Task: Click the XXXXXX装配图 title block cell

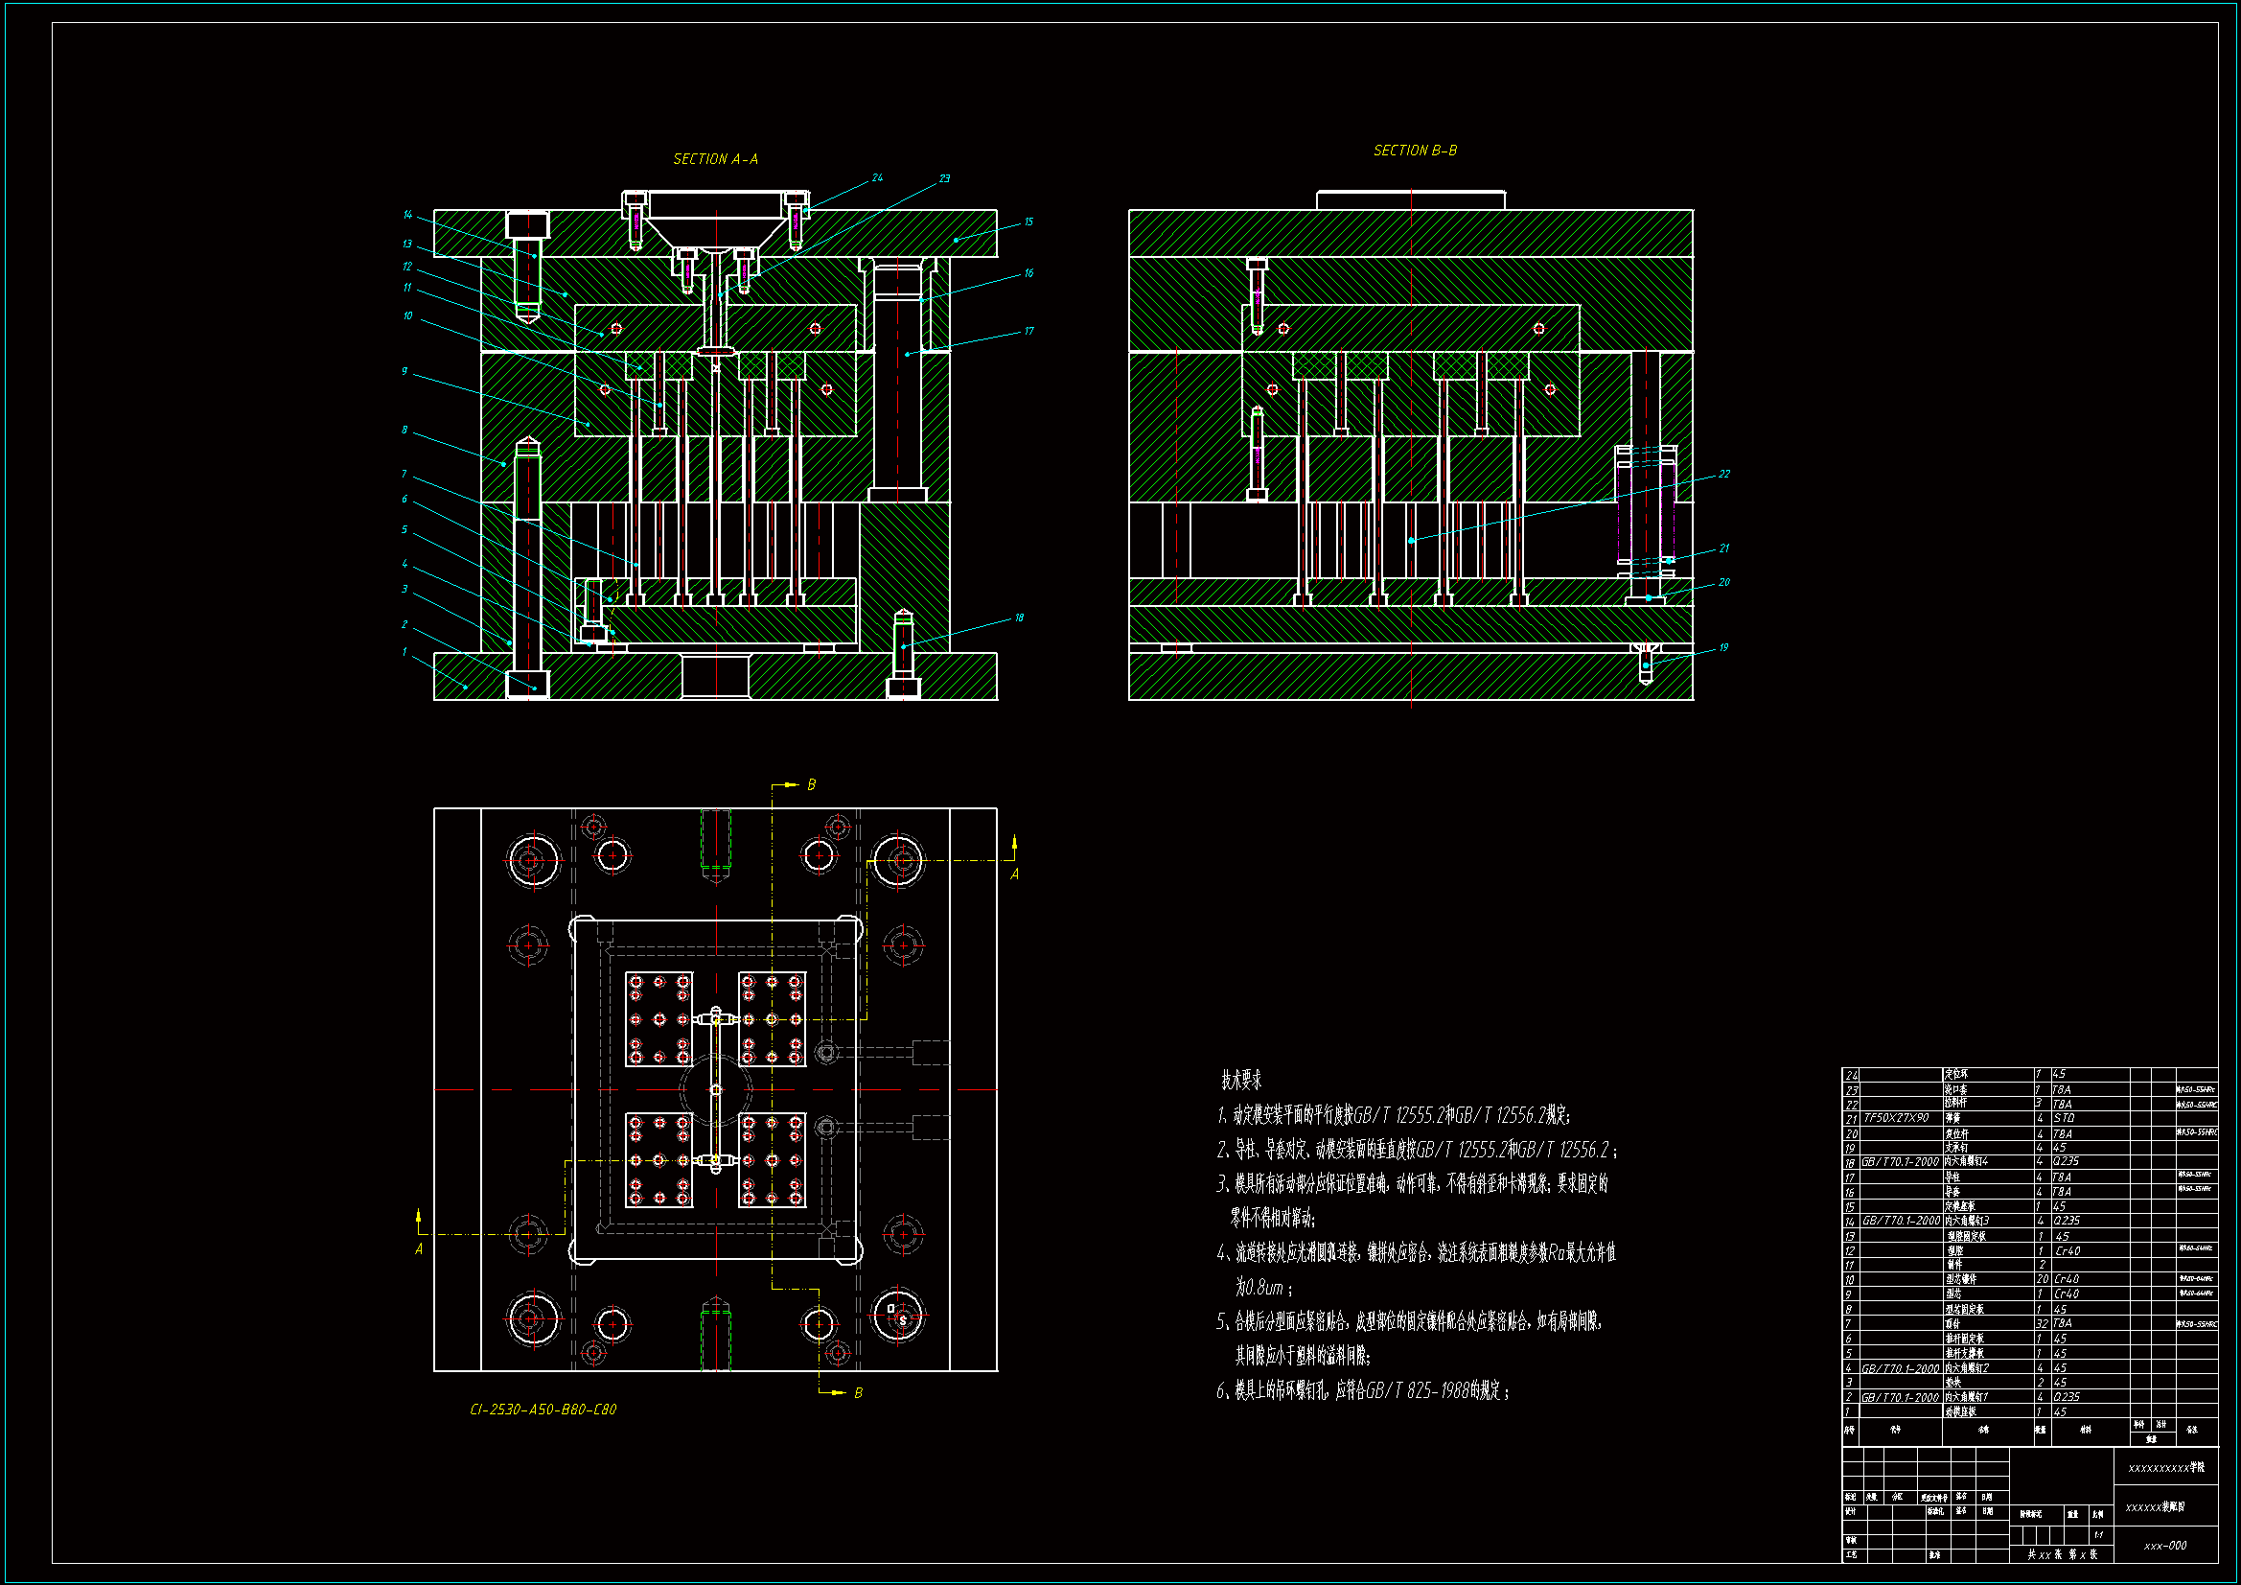Action: click(2155, 1507)
